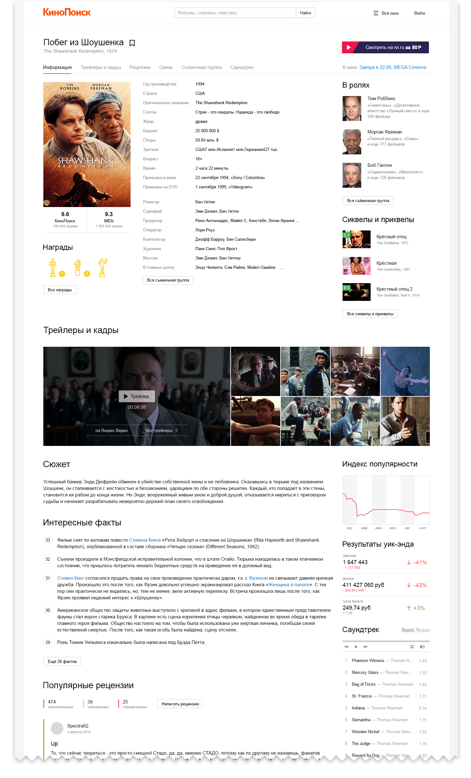This screenshot has width=471, height=778.
Task: Expand the truncated producers list ellipsis
Action: tap(297, 221)
